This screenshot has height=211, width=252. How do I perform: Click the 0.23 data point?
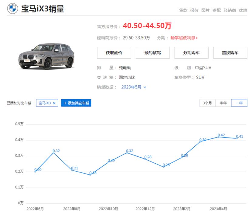pos(163,167)
